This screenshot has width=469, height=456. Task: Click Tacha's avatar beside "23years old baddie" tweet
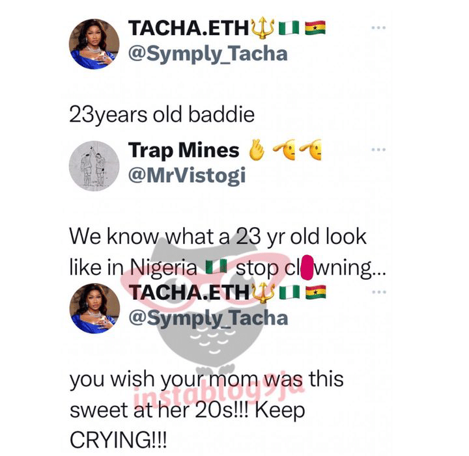pyautogui.click(x=94, y=43)
